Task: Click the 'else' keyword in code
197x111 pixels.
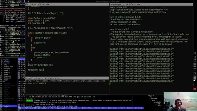Action: tap(33, 48)
